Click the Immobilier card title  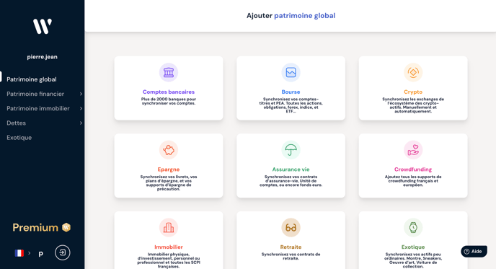pos(169,247)
